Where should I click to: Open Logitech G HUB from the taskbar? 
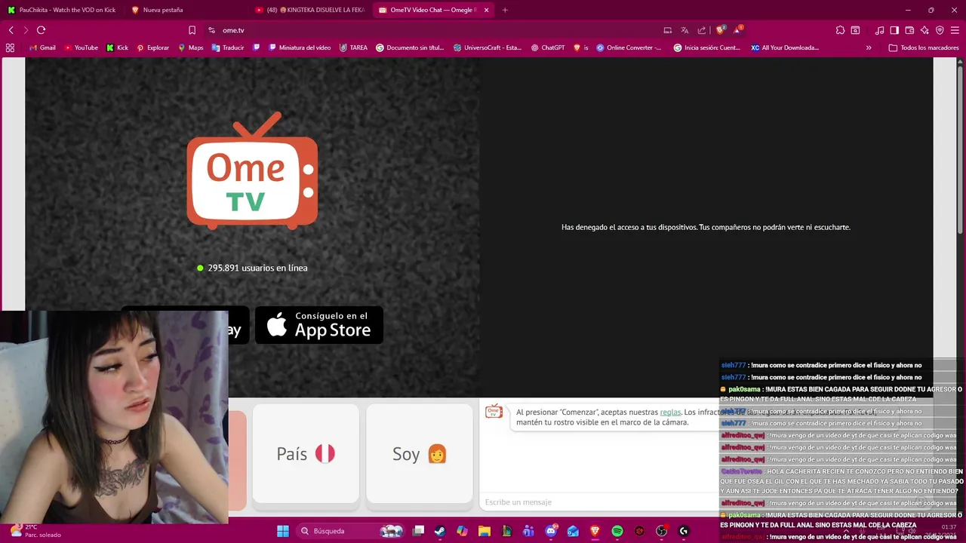pos(684,531)
